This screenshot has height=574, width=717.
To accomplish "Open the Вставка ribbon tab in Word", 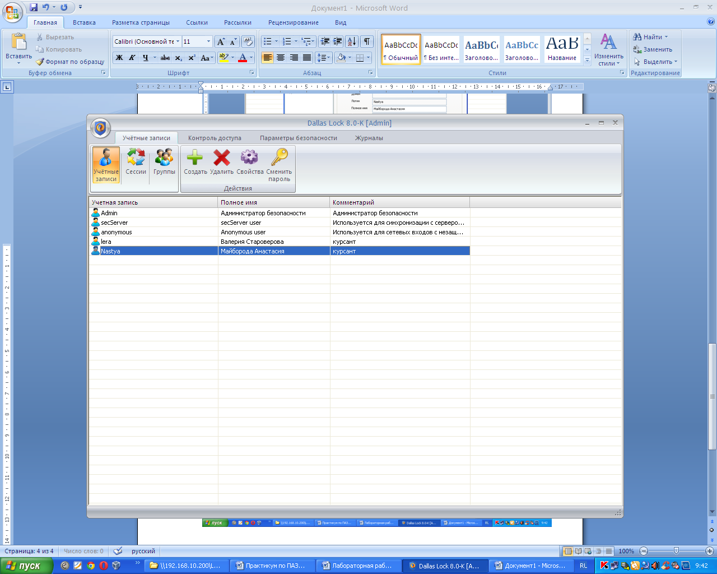I will tap(84, 22).
